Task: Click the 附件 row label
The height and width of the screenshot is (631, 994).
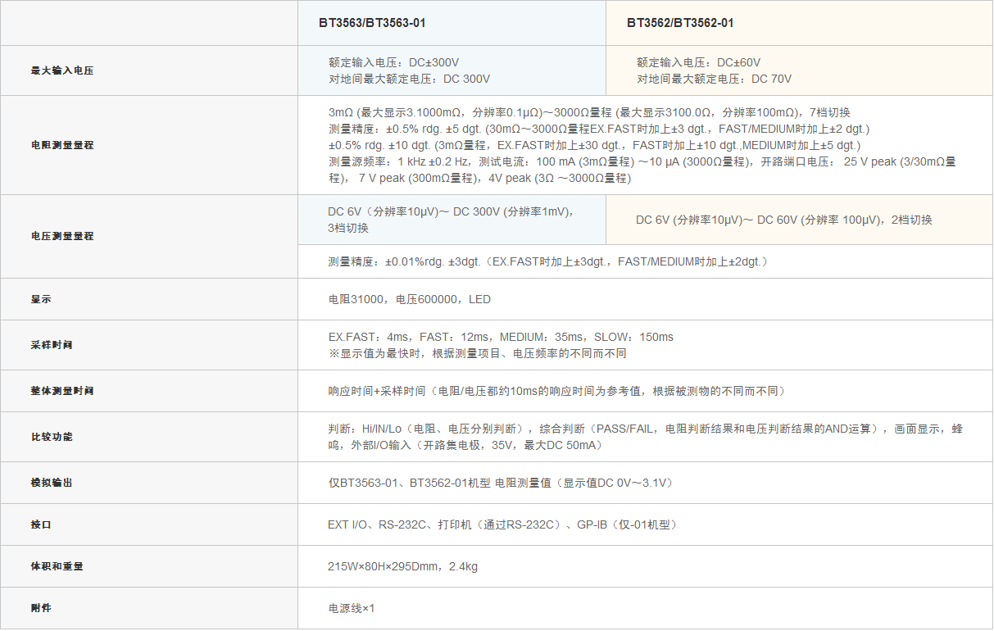Action: pyautogui.click(x=41, y=608)
